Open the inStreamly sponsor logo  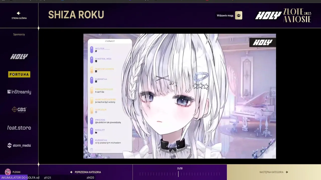click(19, 92)
